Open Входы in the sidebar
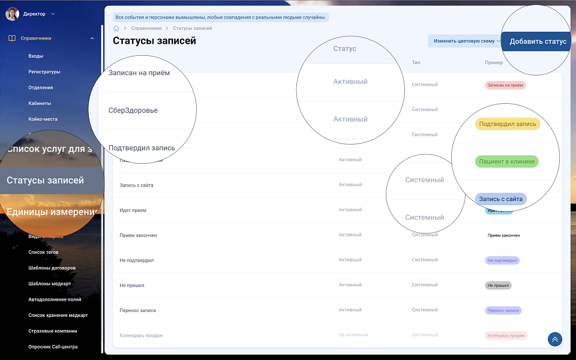This screenshot has width=576, height=360. [x=36, y=56]
